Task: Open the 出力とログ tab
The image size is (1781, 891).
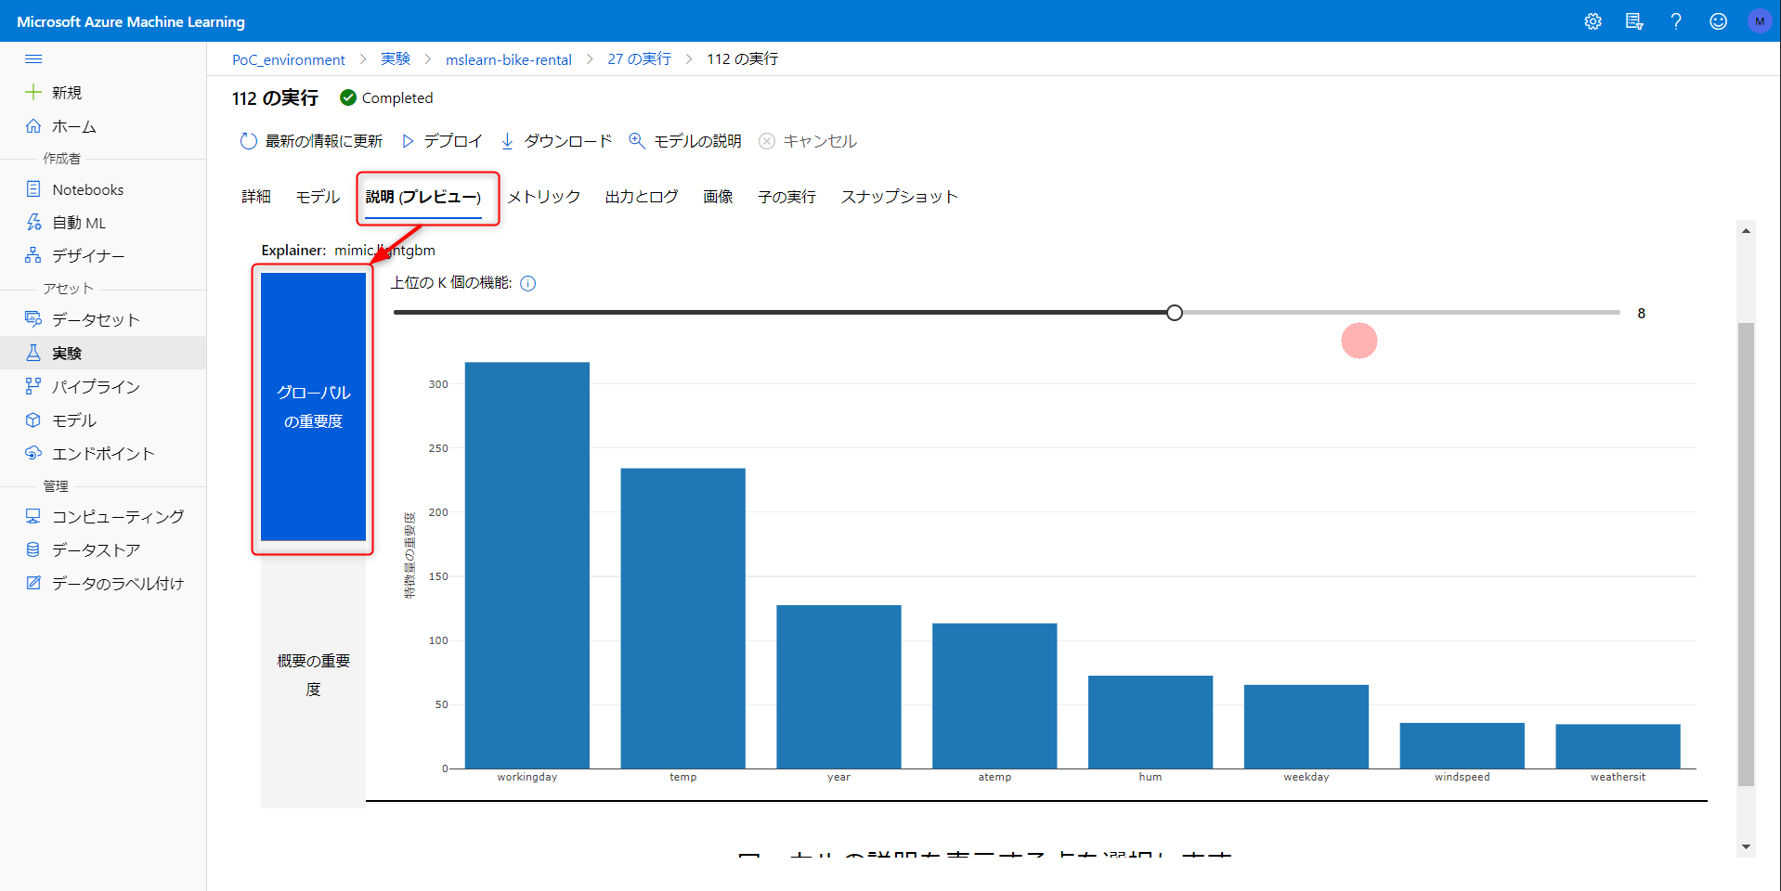Action: pos(642,197)
